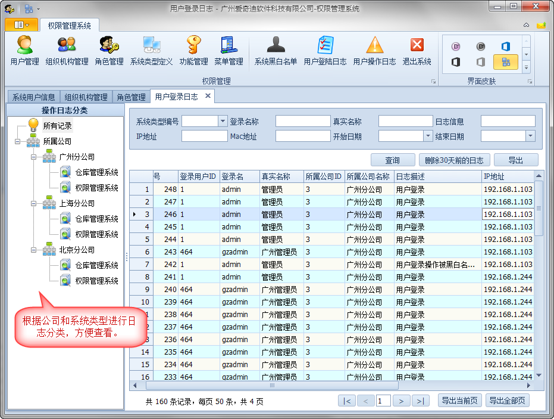Select 权限管理系统 under 广州分公司
Screen dimensions: 554x419
(x=96, y=188)
